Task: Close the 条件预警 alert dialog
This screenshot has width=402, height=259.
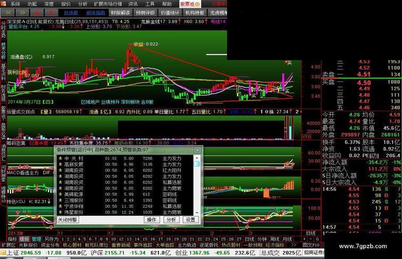Action: click(x=197, y=150)
